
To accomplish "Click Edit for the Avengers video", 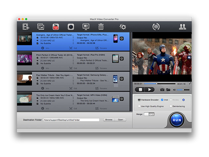I will pos(73,48).
